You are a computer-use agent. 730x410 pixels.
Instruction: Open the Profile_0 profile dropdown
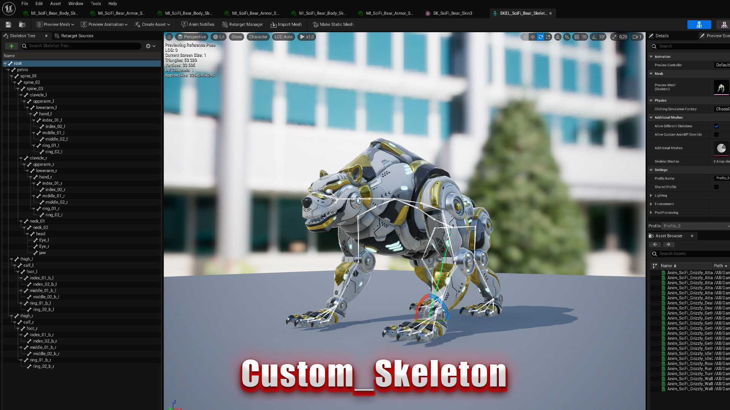pyautogui.click(x=696, y=226)
